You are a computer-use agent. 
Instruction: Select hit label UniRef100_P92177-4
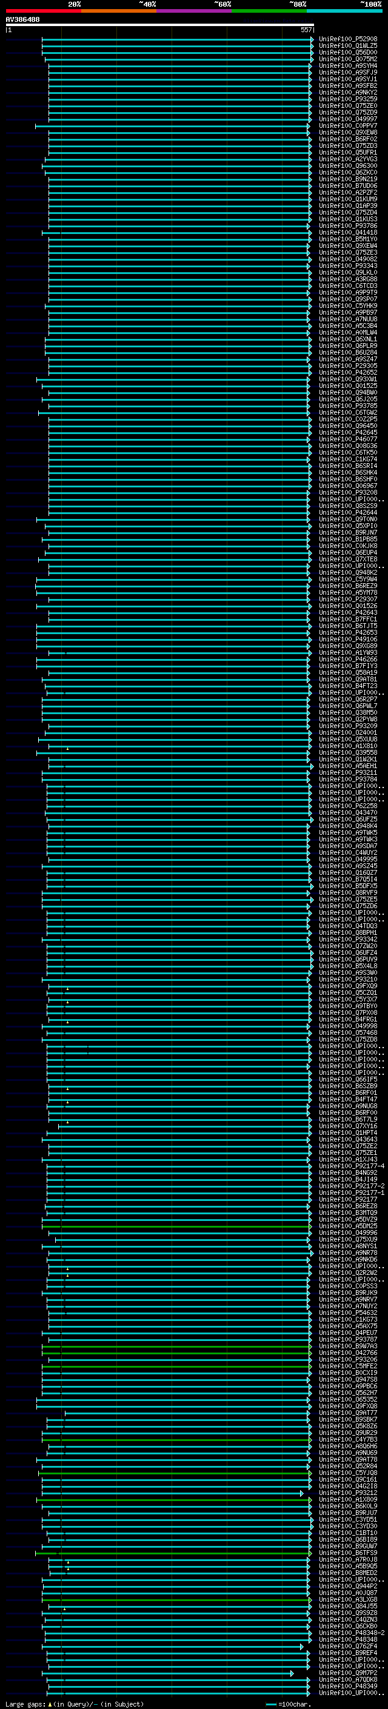351,1166
